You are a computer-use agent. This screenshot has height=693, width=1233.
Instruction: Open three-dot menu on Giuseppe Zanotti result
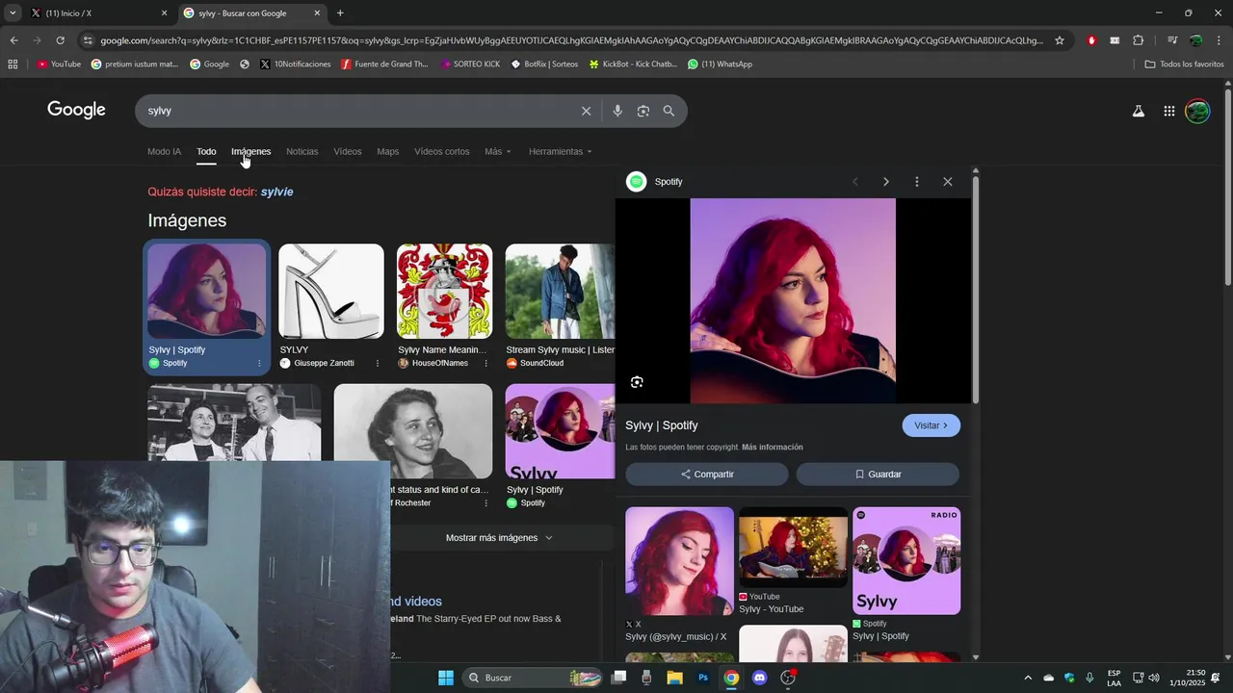click(x=377, y=364)
